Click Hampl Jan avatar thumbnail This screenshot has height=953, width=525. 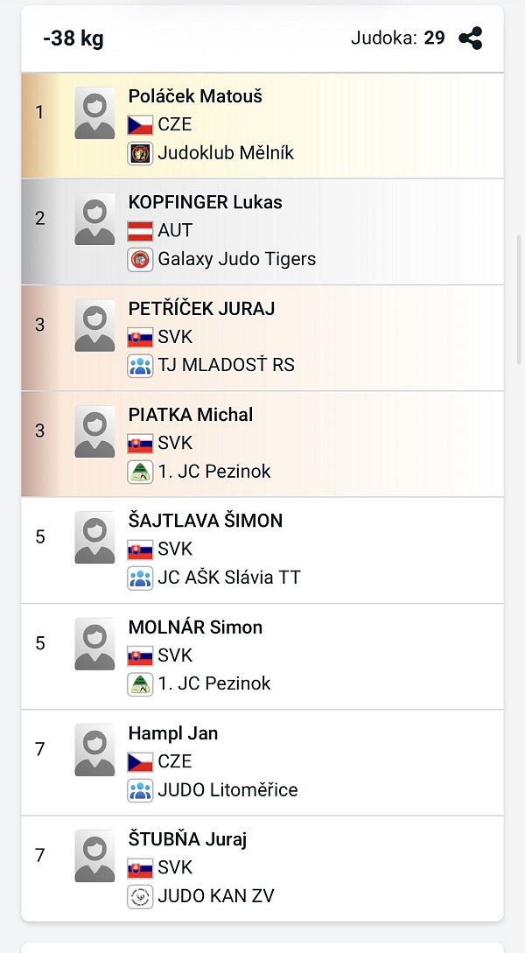pyautogui.click(x=94, y=750)
